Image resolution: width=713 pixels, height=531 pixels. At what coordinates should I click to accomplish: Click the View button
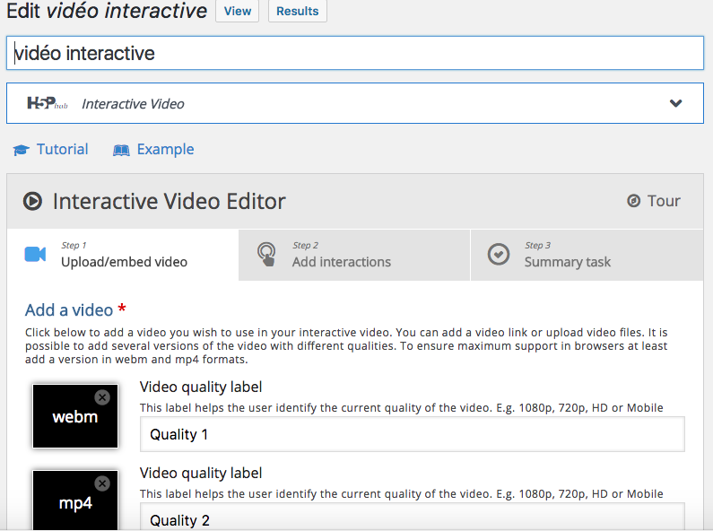237,11
